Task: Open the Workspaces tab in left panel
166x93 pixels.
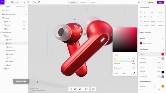Action: point(20,7)
